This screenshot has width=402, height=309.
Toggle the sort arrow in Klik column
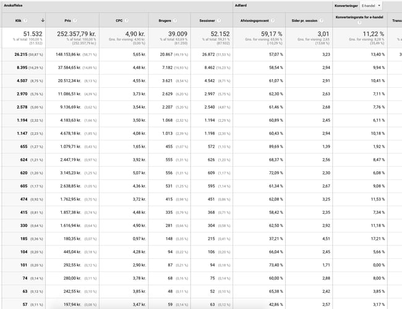click(43, 20)
